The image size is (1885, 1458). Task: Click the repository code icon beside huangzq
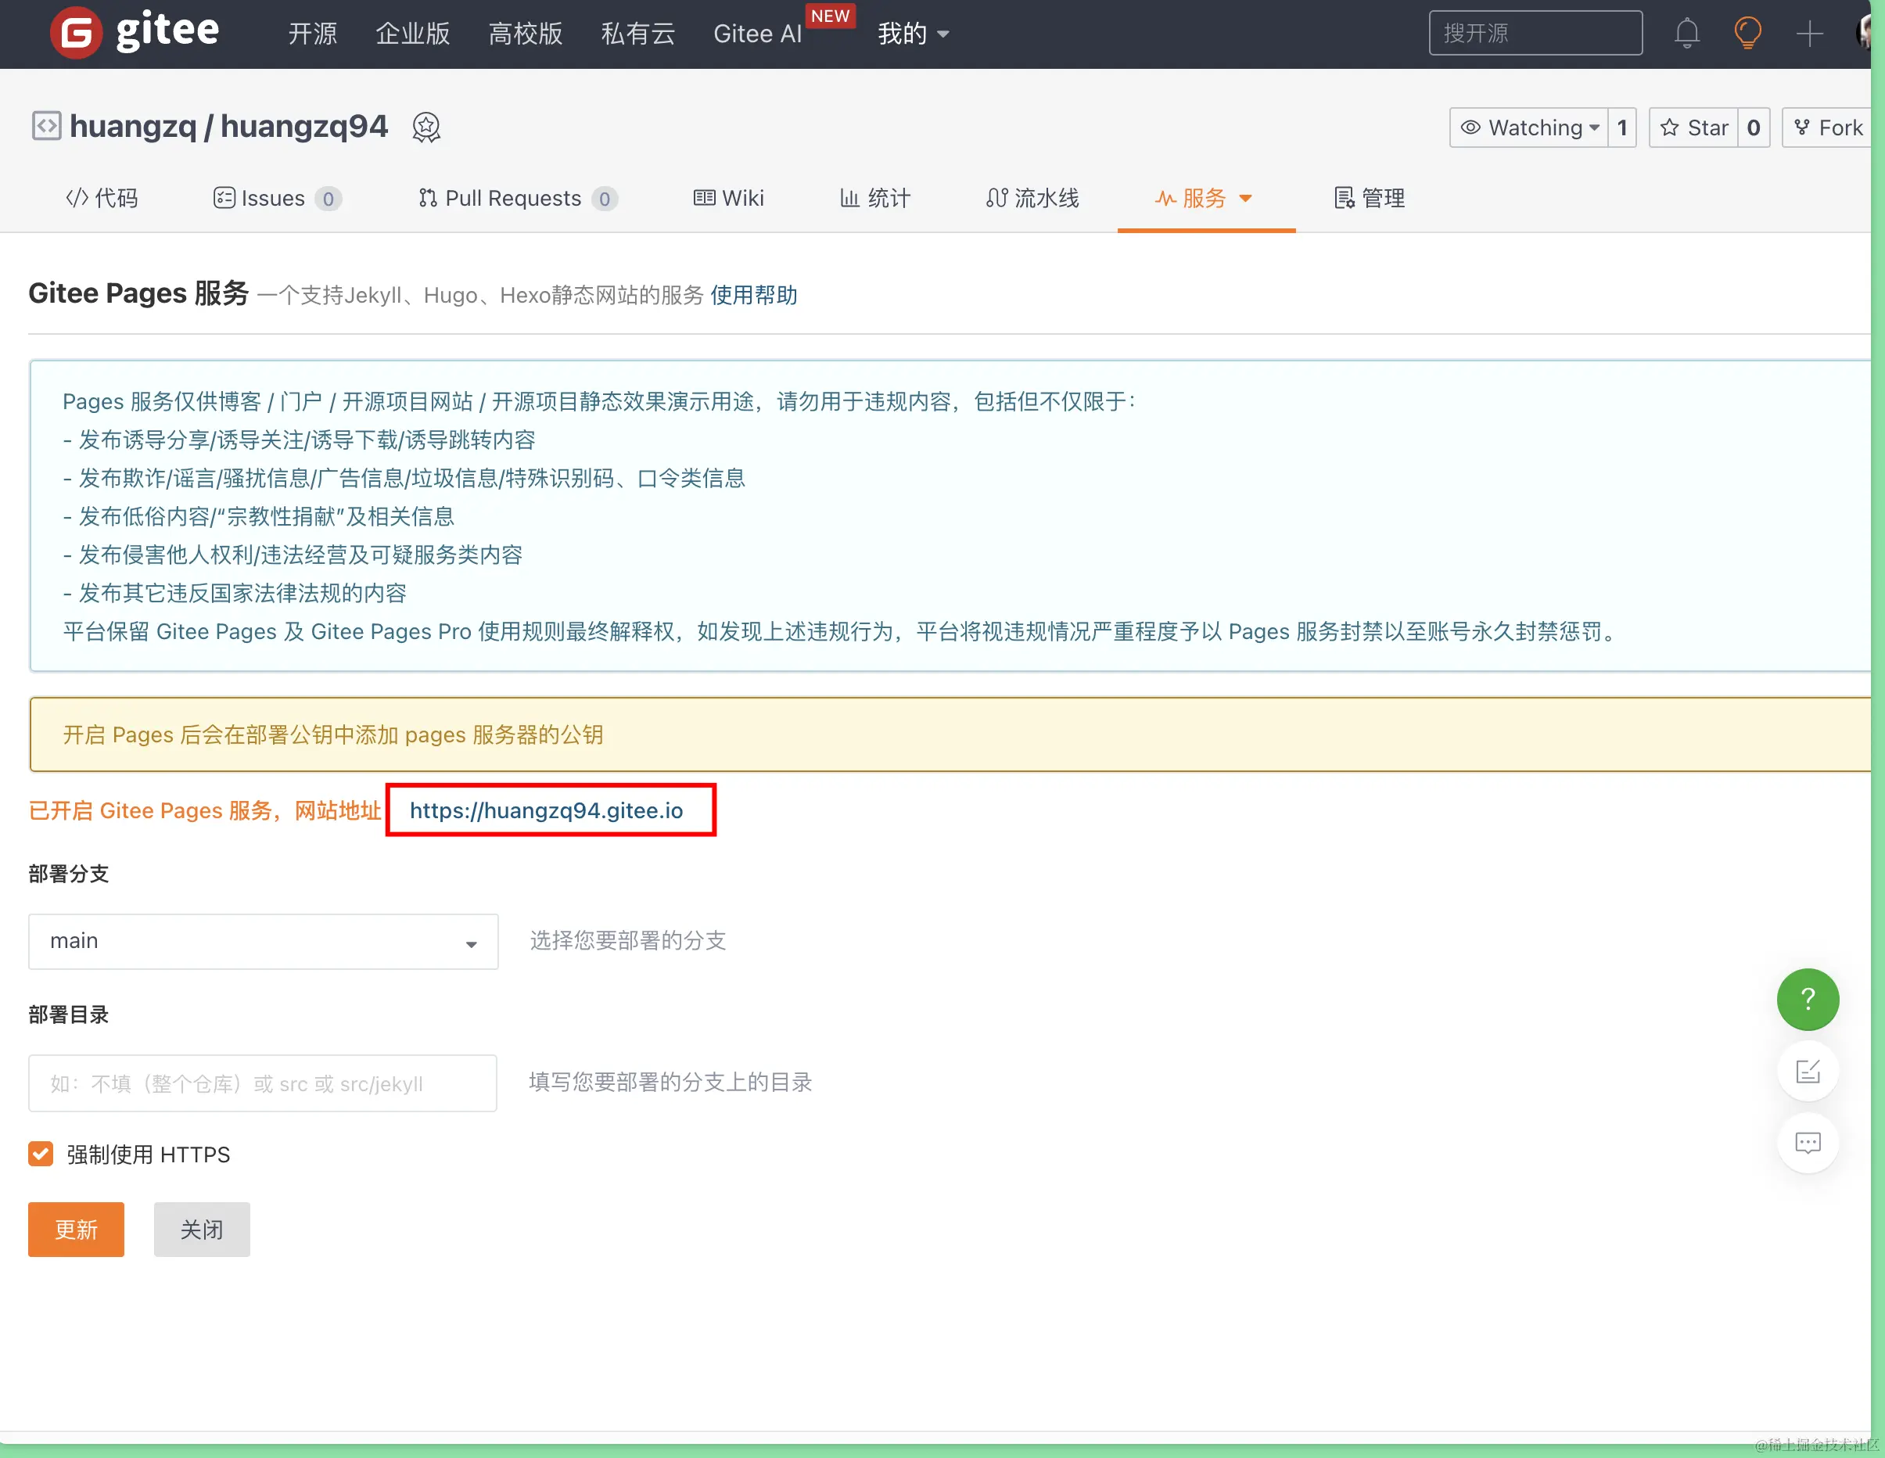pos(45,126)
